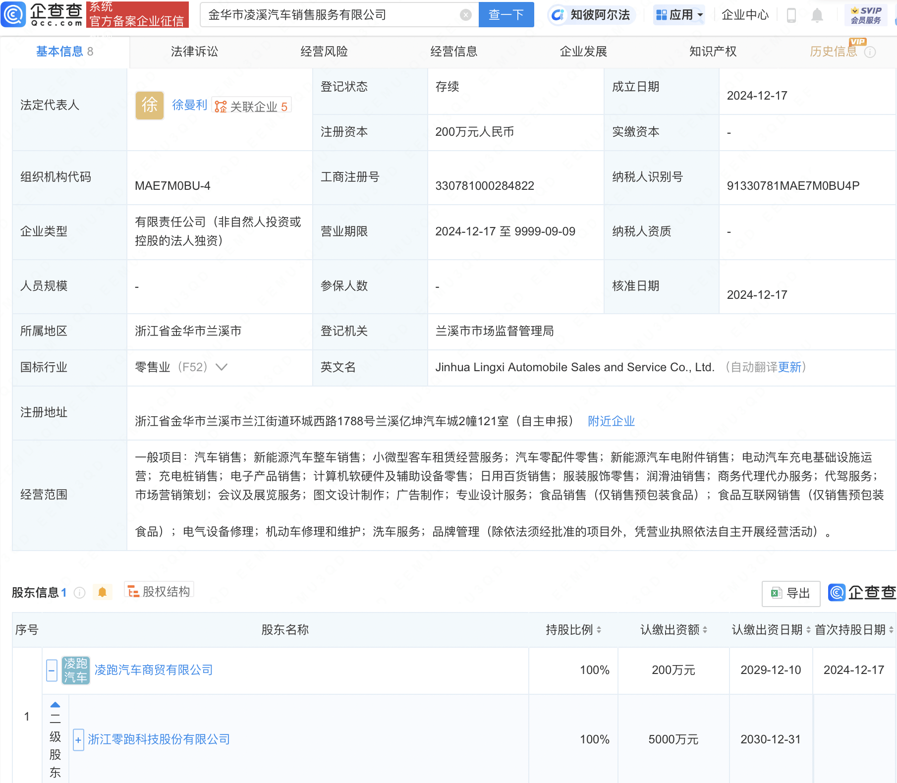Open 凌跑汽车商贸有限公司 company link
This screenshot has width=897, height=783.
pyautogui.click(x=154, y=670)
